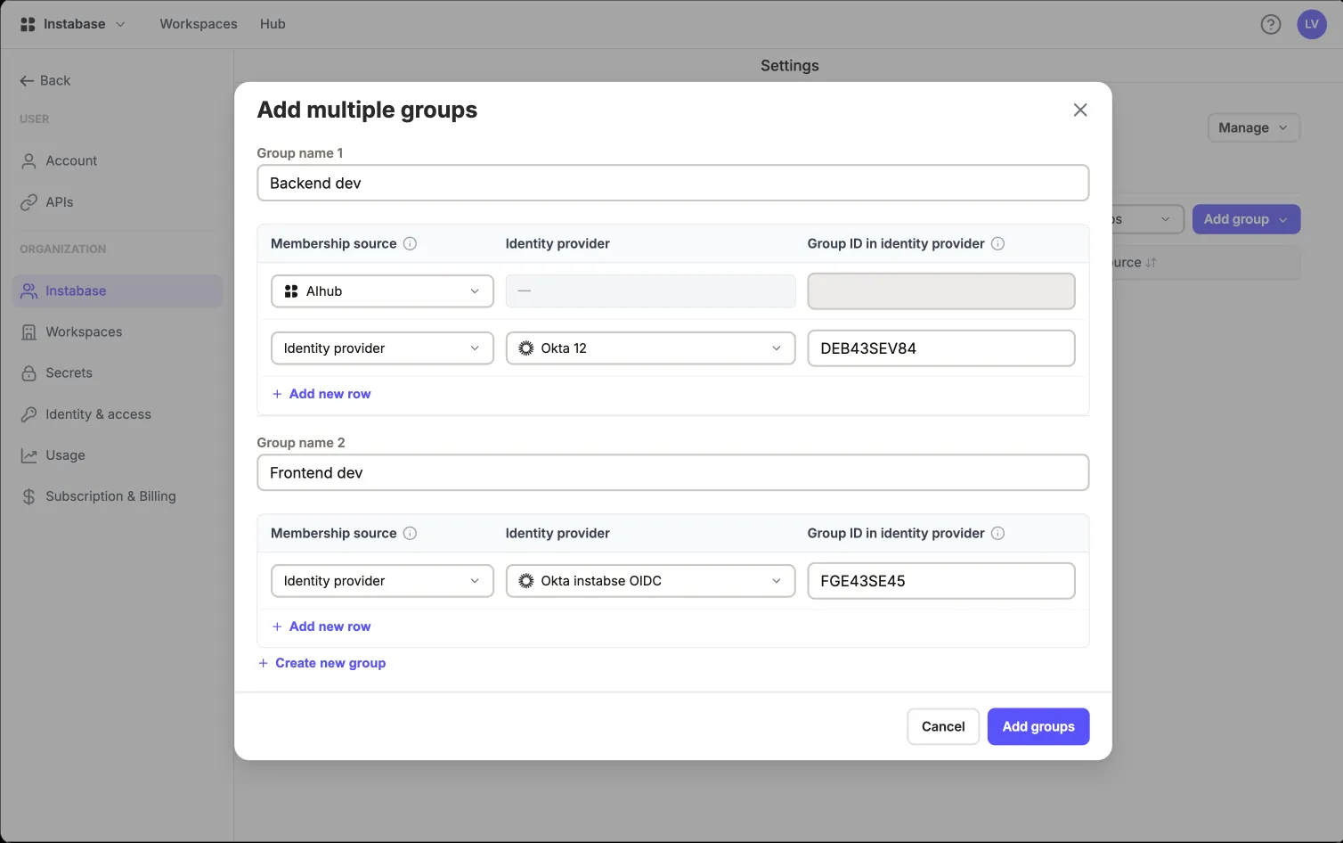Click Group ID field containing FGE43SE45
The height and width of the screenshot is (843, 1343).
pyautogui.click(x=941, y=581)
